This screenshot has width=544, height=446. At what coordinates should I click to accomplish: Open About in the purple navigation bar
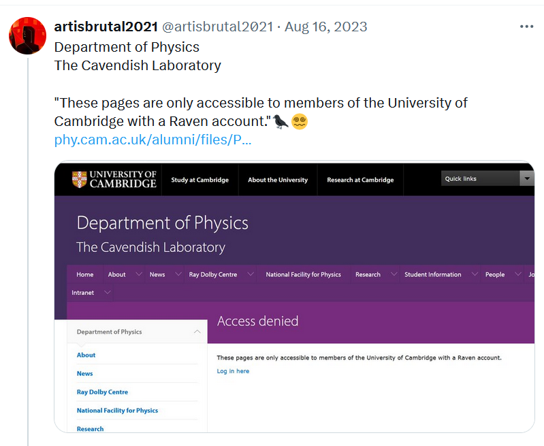(116, 274)
